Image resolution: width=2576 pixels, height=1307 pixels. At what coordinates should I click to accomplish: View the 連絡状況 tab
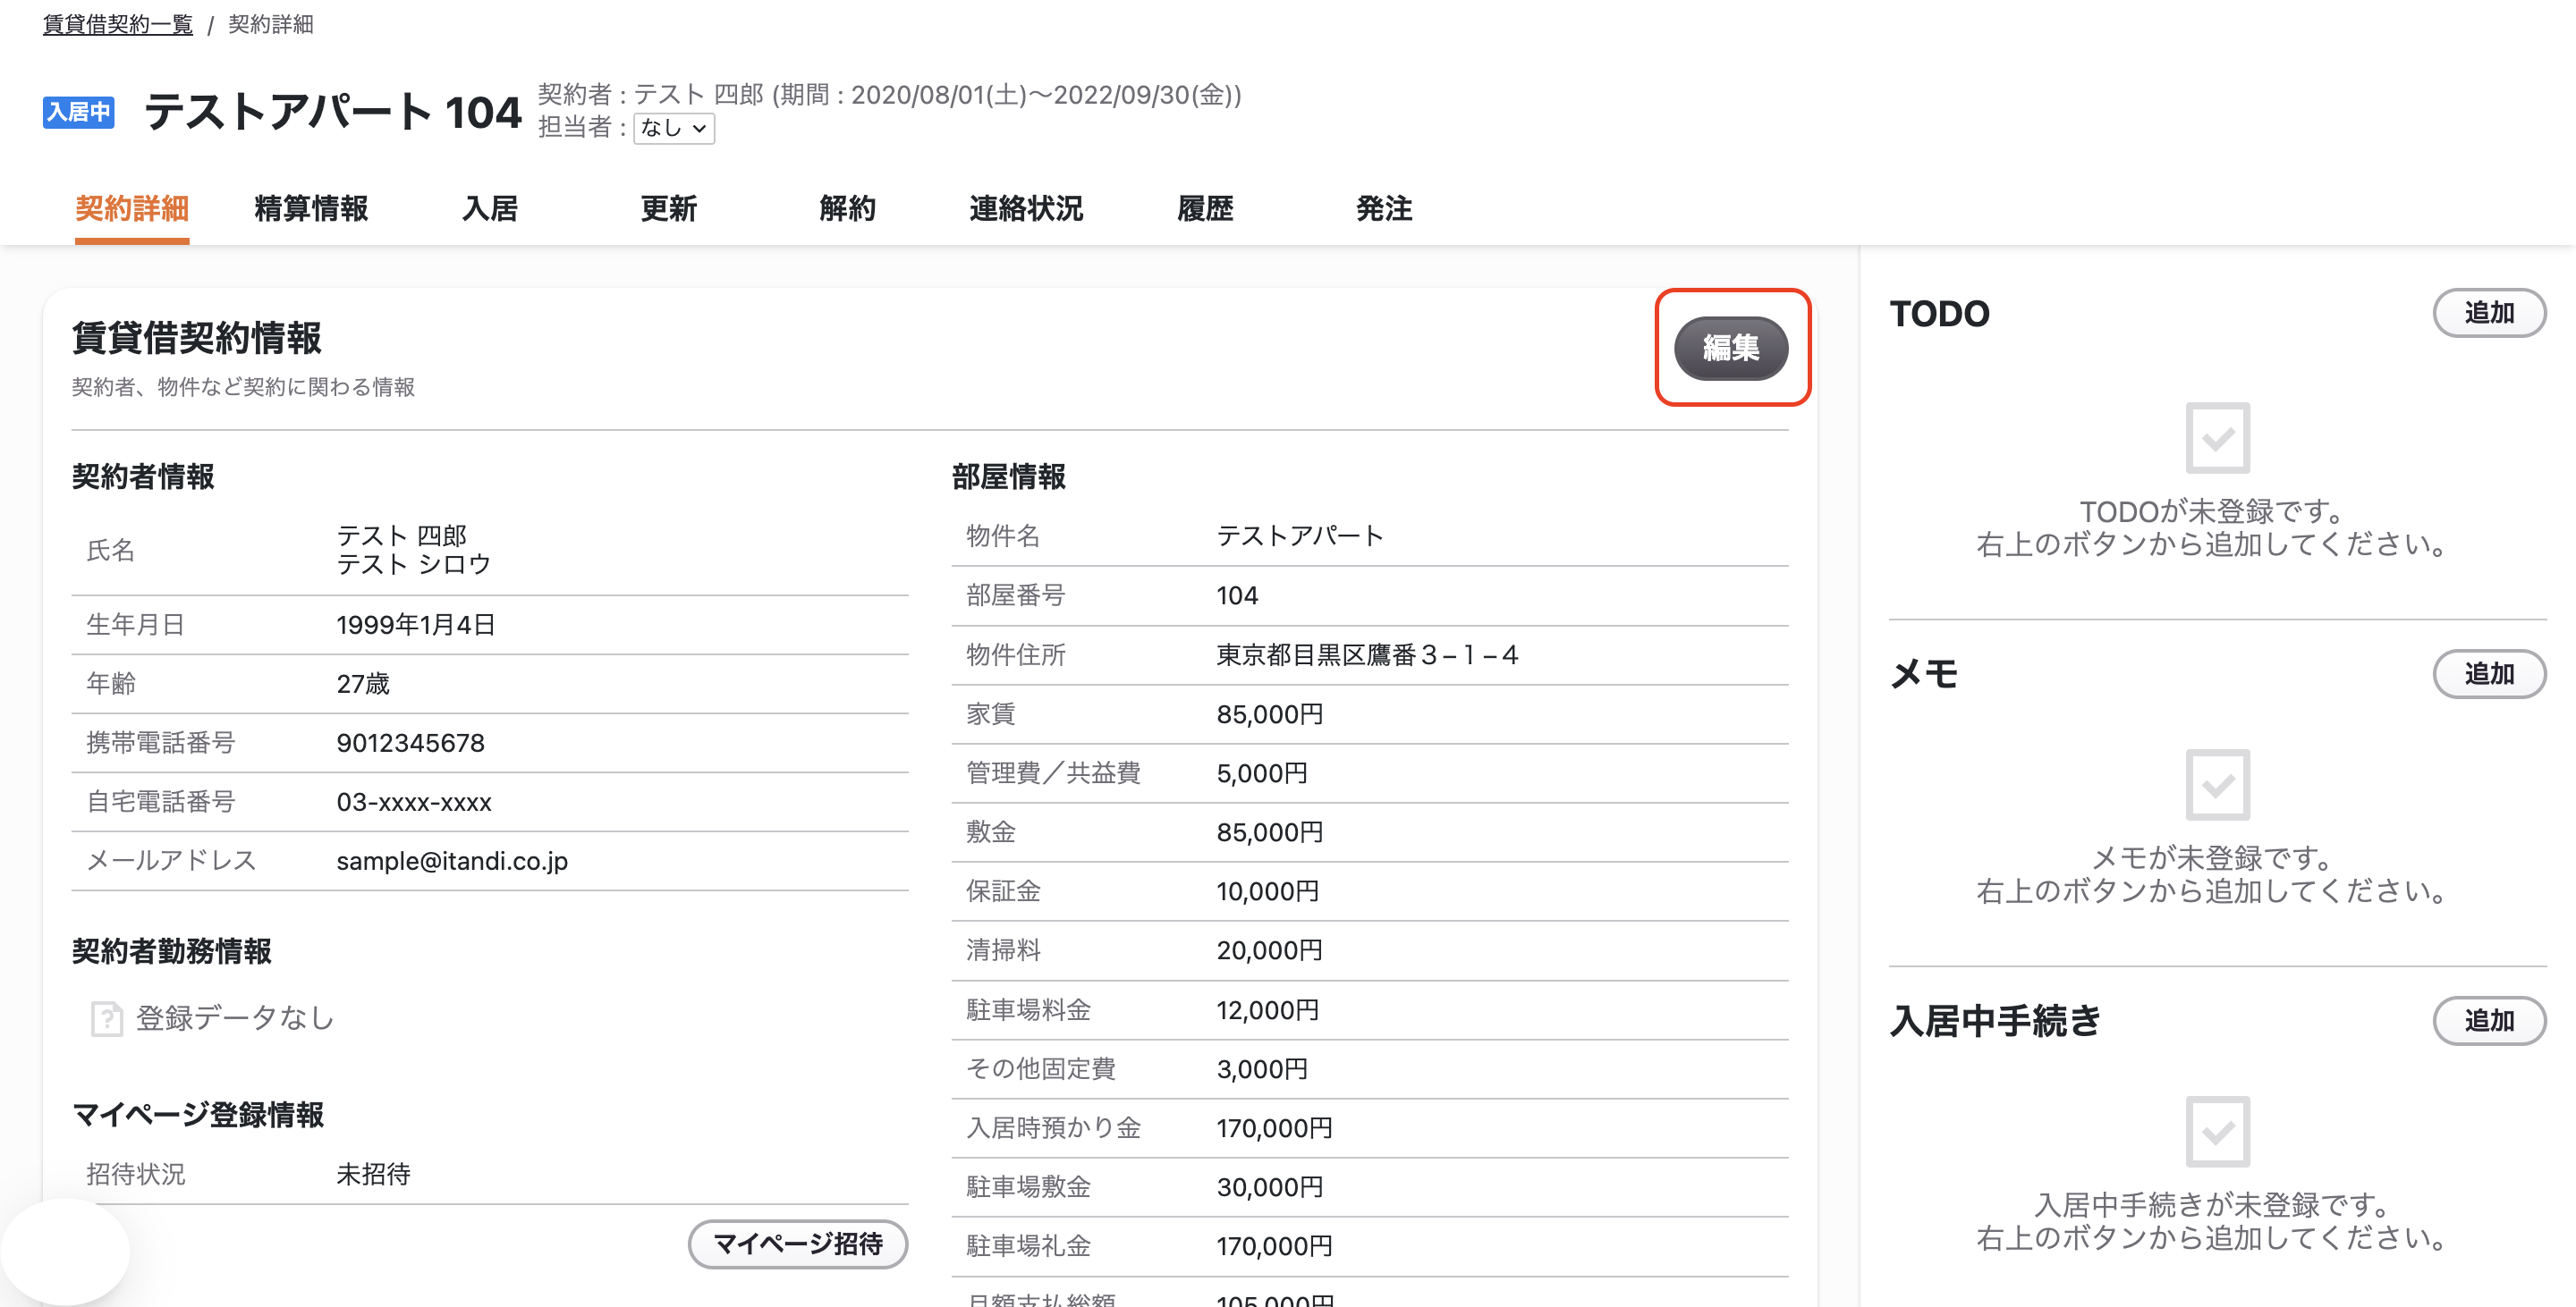[x=1026, y=209]
